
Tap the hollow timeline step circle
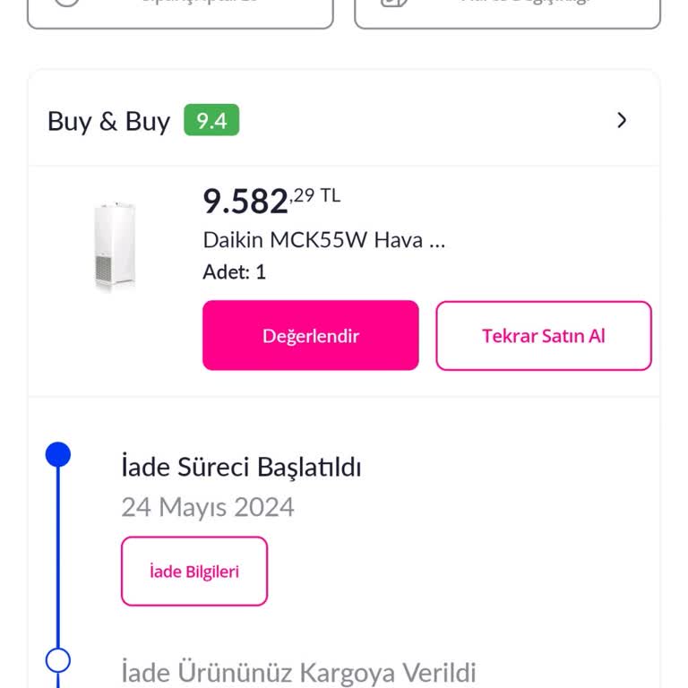pos(58,661)
